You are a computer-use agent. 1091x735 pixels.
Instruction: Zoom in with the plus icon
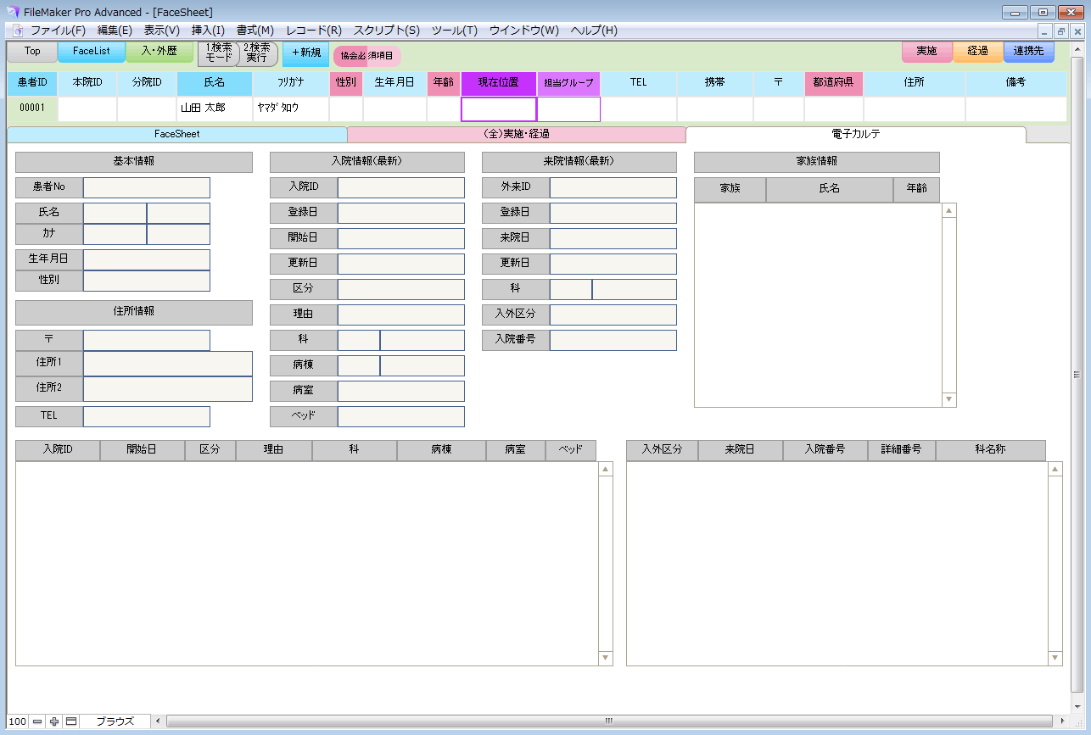pos(54,721)
